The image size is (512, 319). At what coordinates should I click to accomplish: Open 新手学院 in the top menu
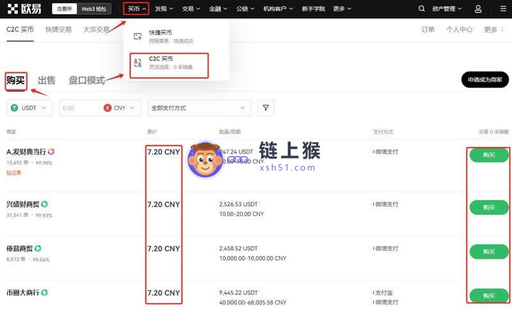point(313,9)
